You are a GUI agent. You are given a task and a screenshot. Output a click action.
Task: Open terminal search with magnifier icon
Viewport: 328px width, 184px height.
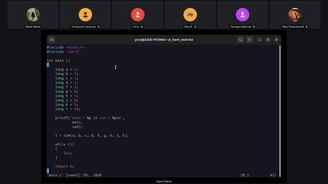(x=240, y=40)
